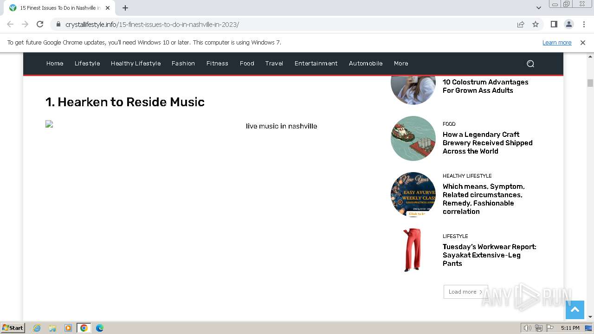Open the Food menu item
This screenshot has width=594, height=334.
point(247,64)
